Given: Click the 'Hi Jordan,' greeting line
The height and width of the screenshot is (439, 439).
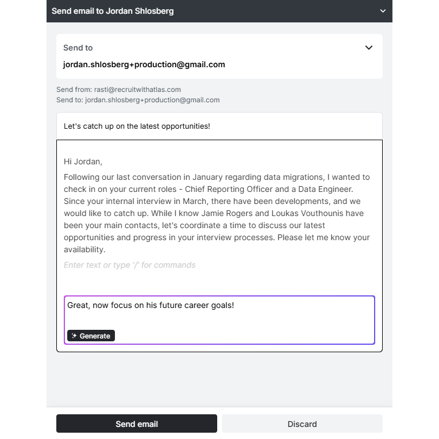Looking at the screenshot, I should (x=83, y=161).
